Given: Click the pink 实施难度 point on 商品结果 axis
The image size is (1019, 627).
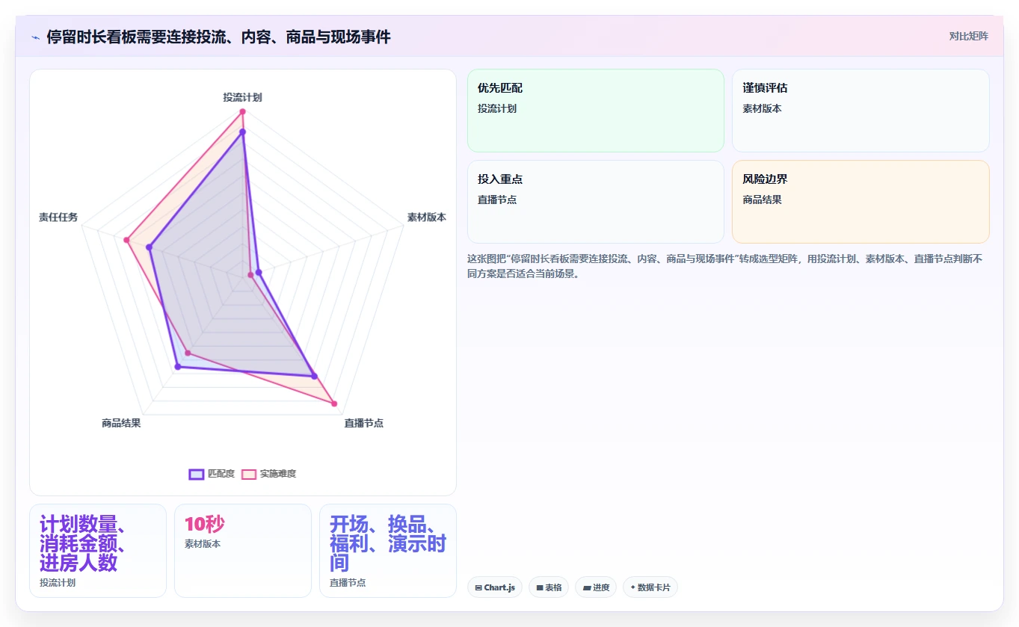Looking at the screenshot, I should point(188,353).
